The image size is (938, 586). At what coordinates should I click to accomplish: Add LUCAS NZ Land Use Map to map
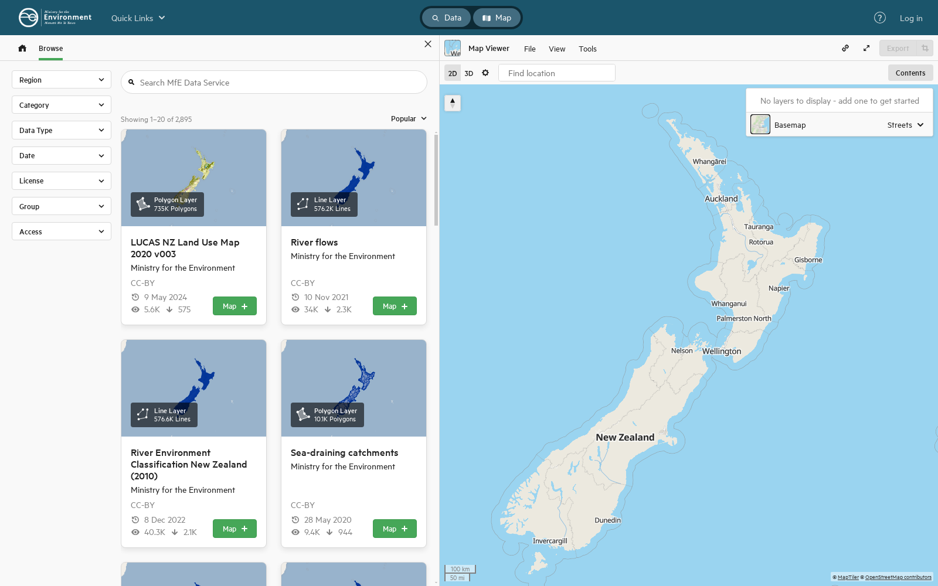235,306
